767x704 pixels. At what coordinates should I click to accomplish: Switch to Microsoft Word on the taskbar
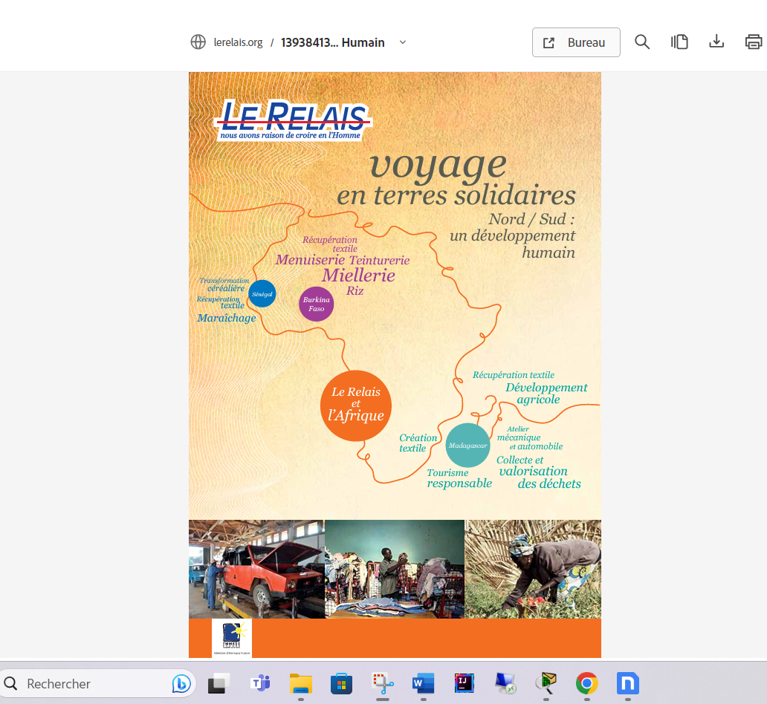point(423,683)
